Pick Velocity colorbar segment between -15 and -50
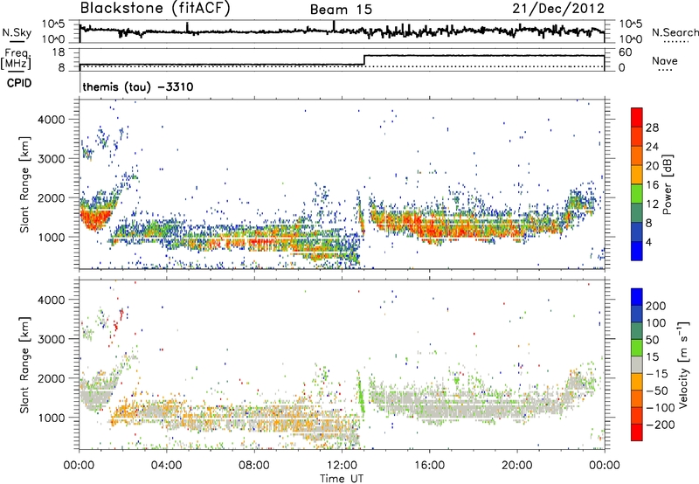This screenshot has width=699, height=484. point(637,382)
